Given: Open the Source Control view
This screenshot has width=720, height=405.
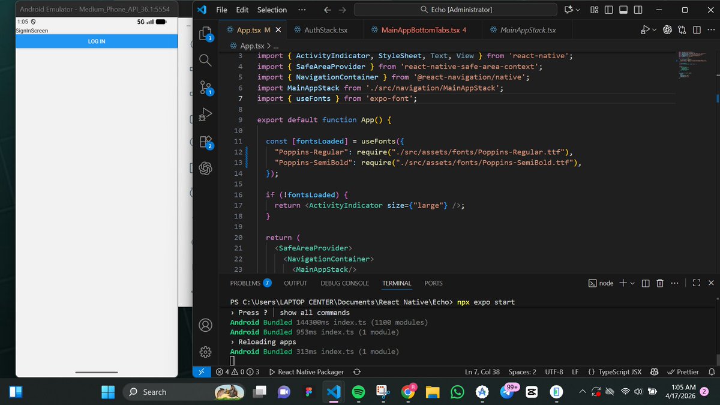Looking at the screenshot, I should 206,88.
